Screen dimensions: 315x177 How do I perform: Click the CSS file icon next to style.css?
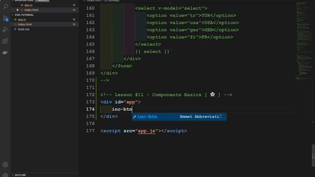(15, 29)
